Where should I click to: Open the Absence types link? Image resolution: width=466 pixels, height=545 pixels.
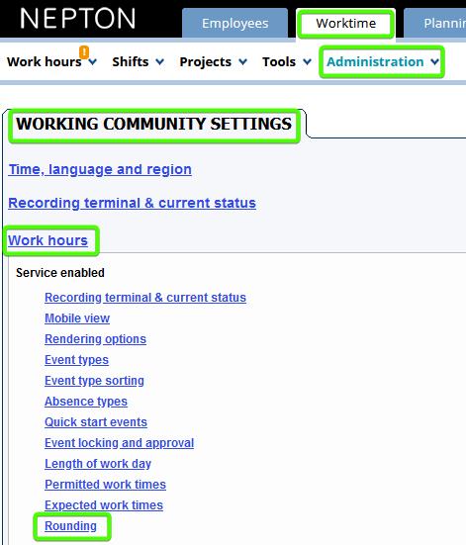[x=86, y=402]
